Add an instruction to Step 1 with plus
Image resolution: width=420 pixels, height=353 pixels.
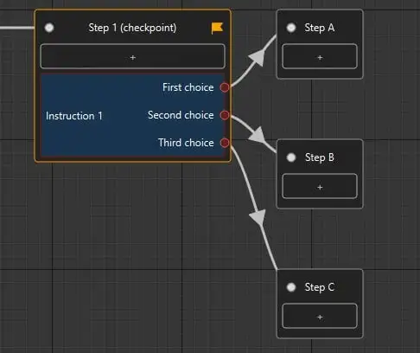[132, 56]
